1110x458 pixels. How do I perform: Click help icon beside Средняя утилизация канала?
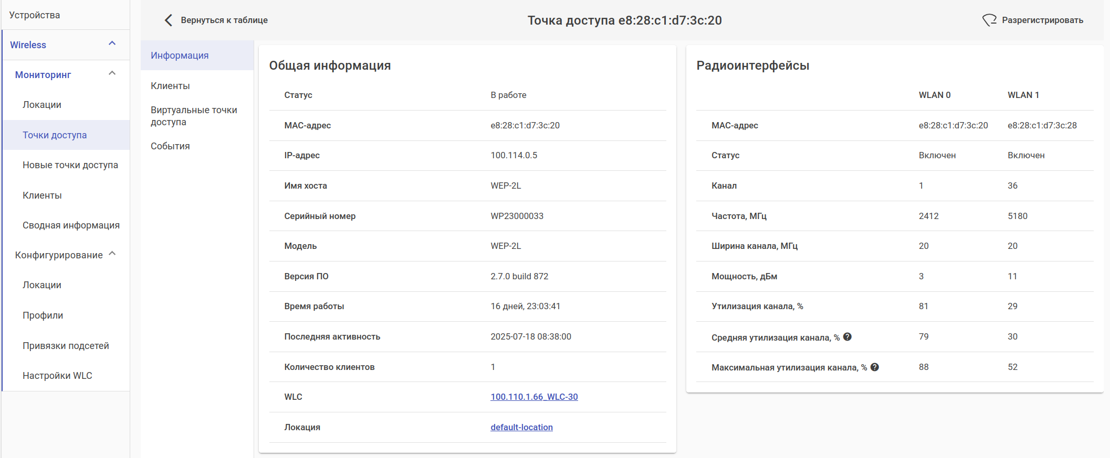(x=847, y=337)
